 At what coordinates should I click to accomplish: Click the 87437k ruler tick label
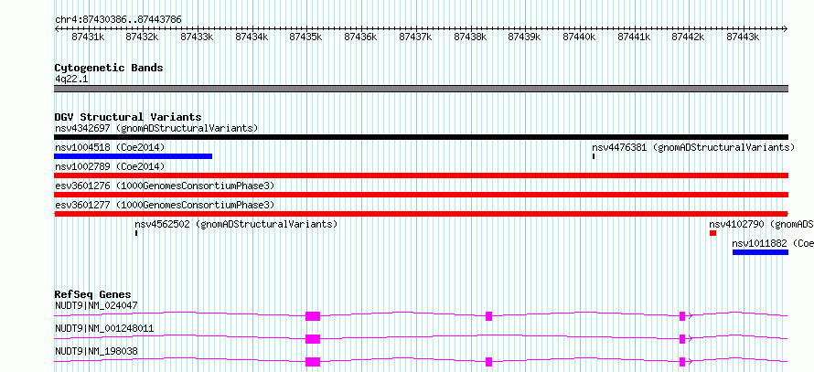[x=415, y=37]
